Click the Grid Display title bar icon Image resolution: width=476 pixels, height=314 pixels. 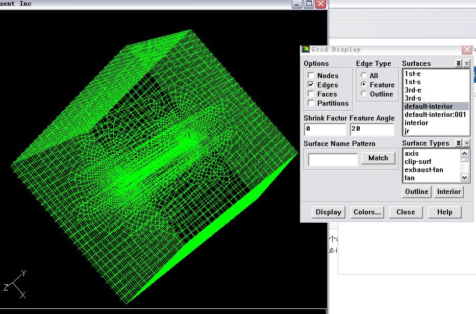(306, 50)
